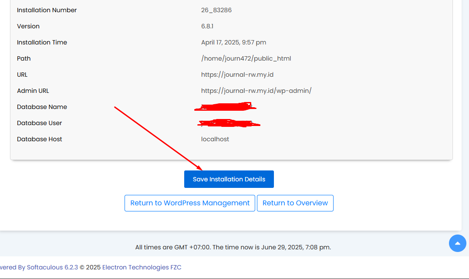Click the Installation Time label

pyautogui.click(x=42, y=42)
